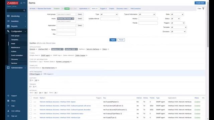Open the Triggers tab in host navigation
Image resolution: width=214 pixels, height=120 pixels.
click(103, 9)
